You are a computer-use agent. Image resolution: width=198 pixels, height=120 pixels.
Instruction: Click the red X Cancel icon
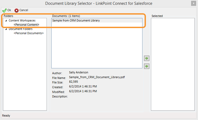tap(16, 10)
